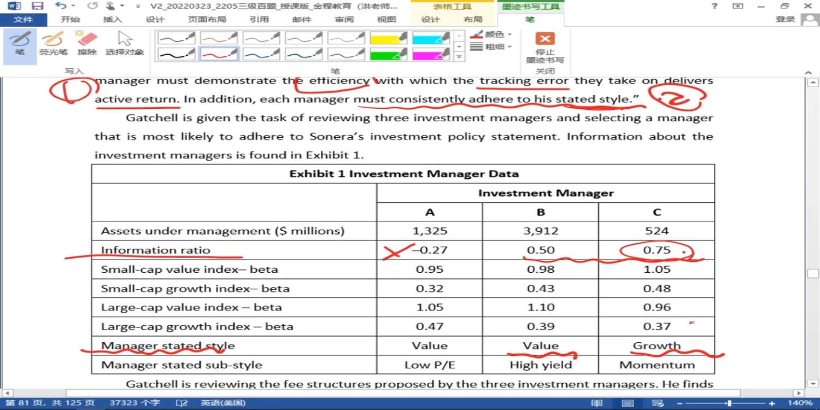Click Stop Inking (停止墨迹书写) button
The width and height of the screenshot is (820, 410).
(544, 48)
